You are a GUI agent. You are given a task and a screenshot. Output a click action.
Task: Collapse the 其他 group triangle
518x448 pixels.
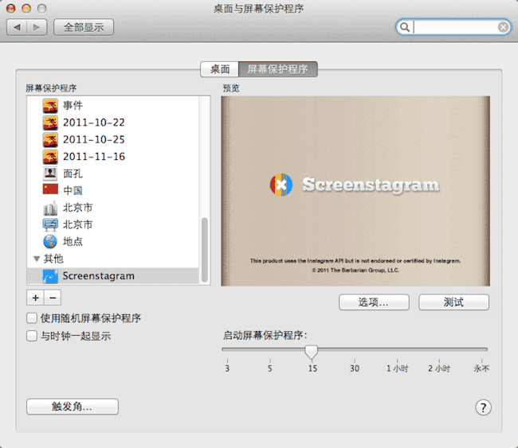coord(36,259)
